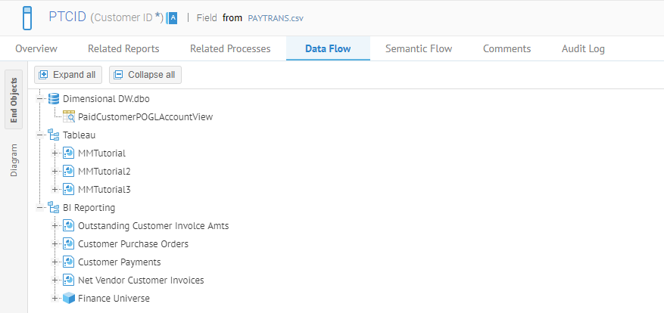This screenshot has height=313, width=664.
Task: Click the PTCID field icon in header
Action: click(27, 17)
